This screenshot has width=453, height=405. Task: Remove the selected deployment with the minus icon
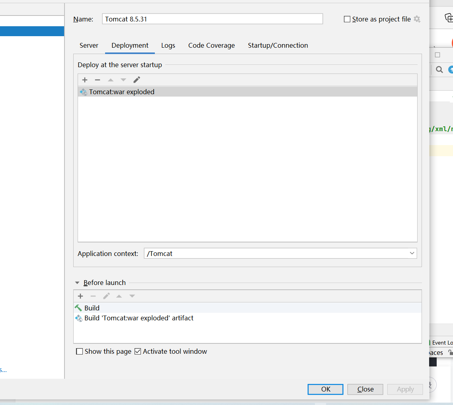click(98, 80)
